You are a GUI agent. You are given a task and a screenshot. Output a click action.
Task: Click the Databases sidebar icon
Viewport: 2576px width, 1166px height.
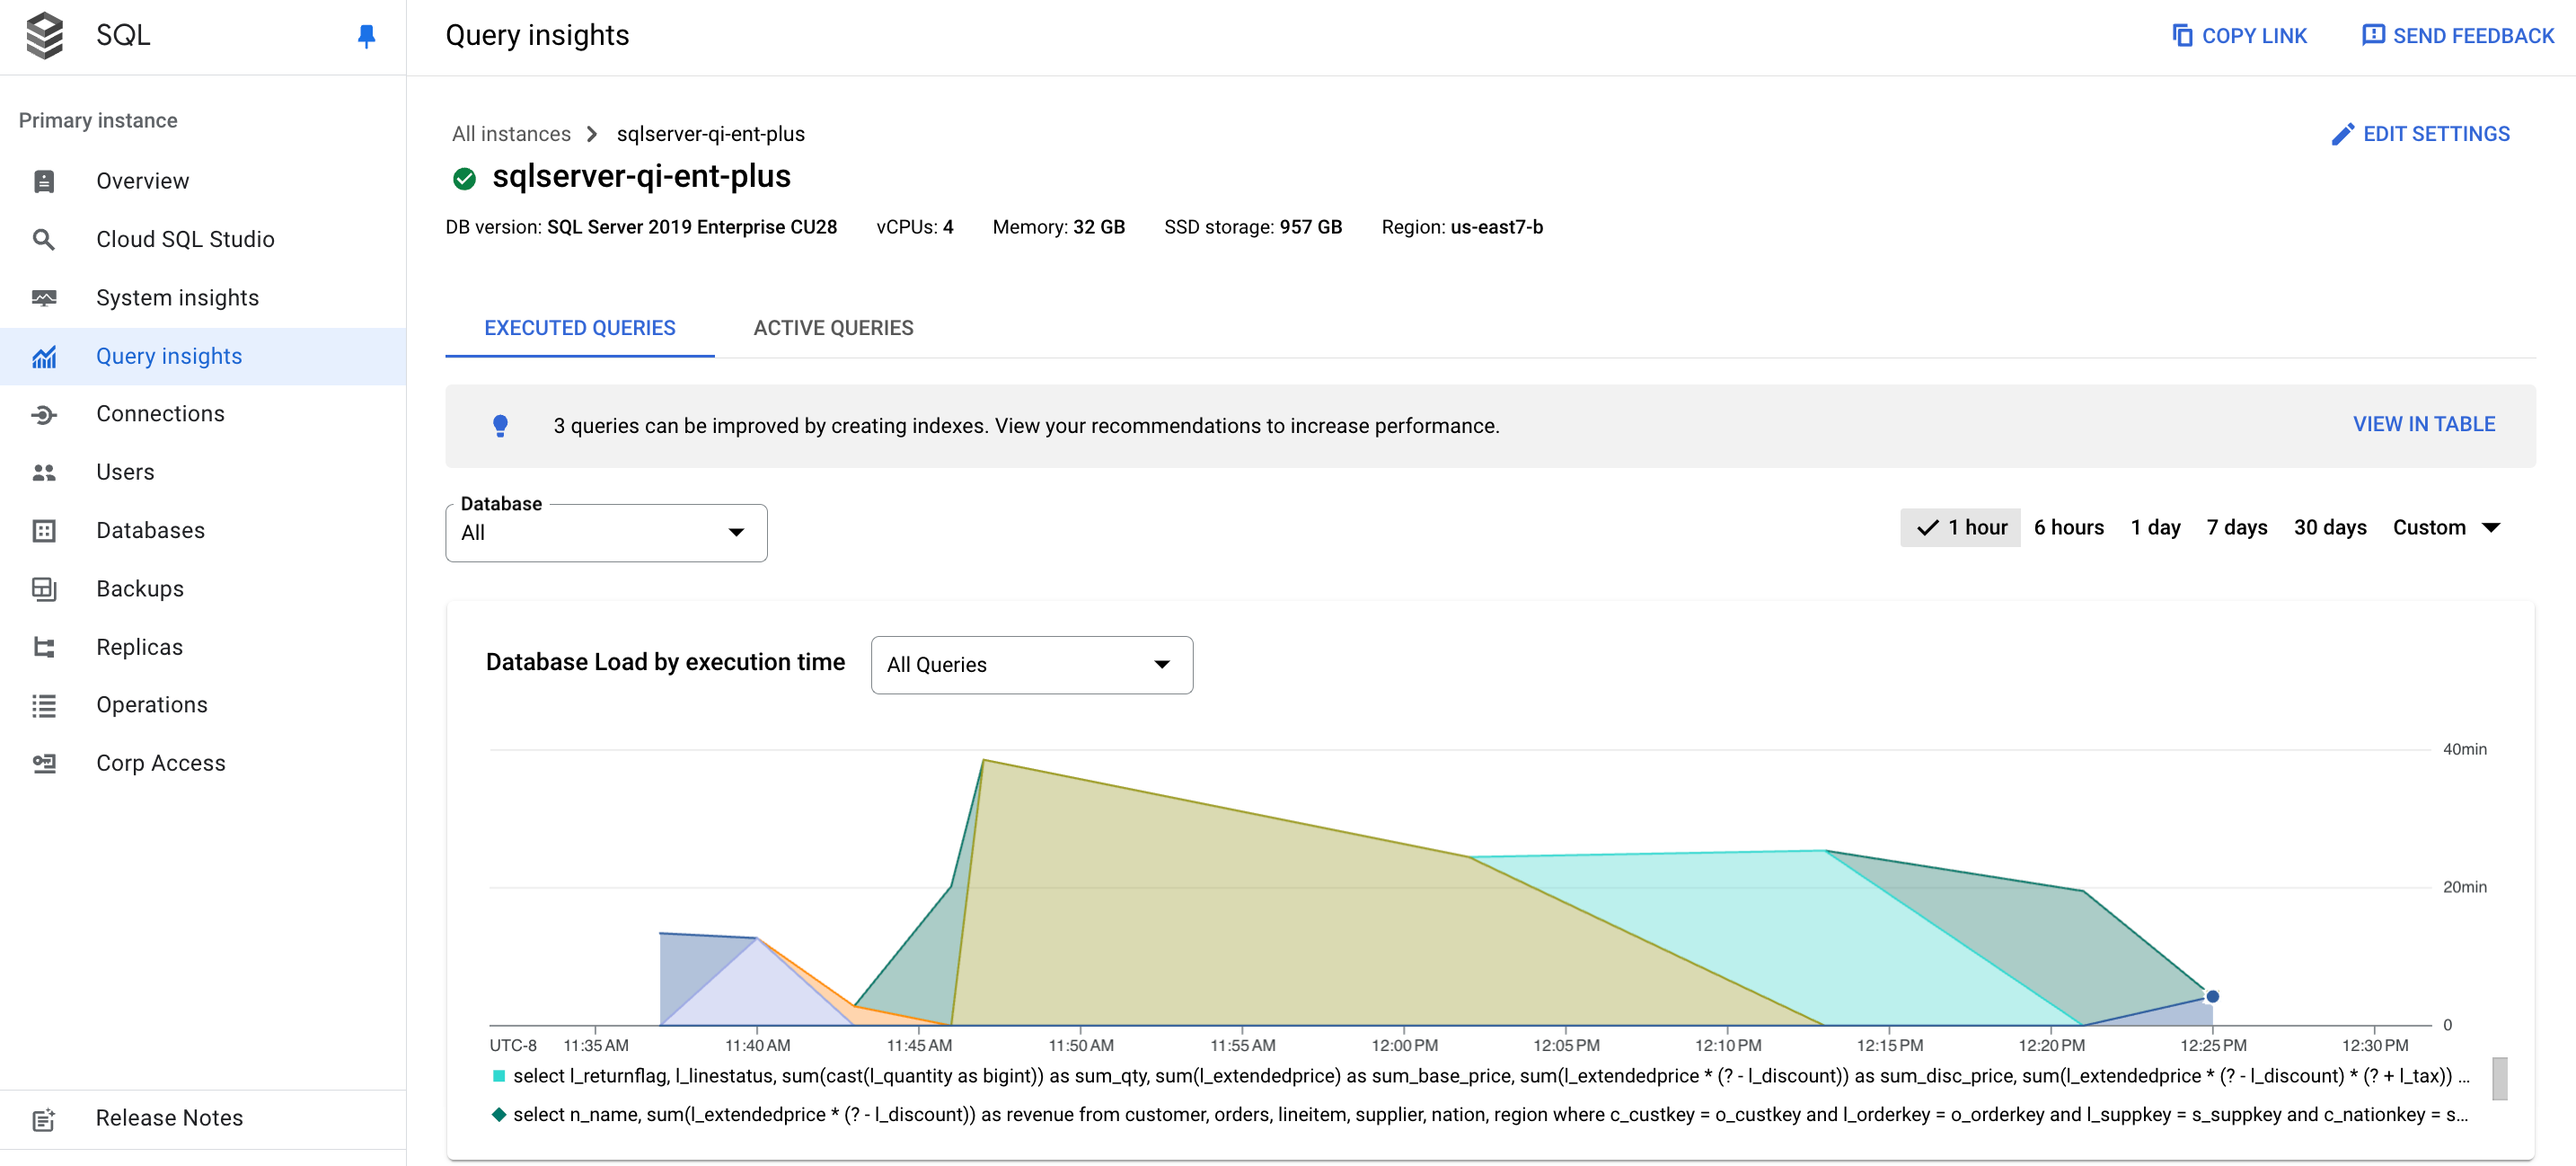coord(44,529)
